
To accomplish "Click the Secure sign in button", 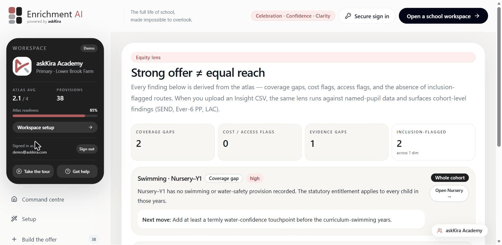I will click(367, 16).
